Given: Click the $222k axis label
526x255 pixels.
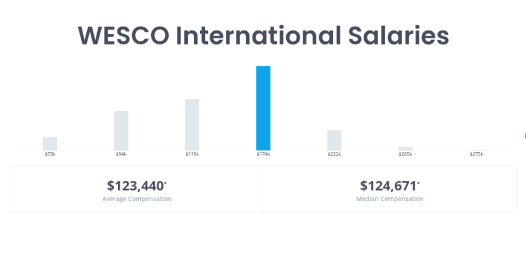Looking at the screenshot, I should [334, 154].
